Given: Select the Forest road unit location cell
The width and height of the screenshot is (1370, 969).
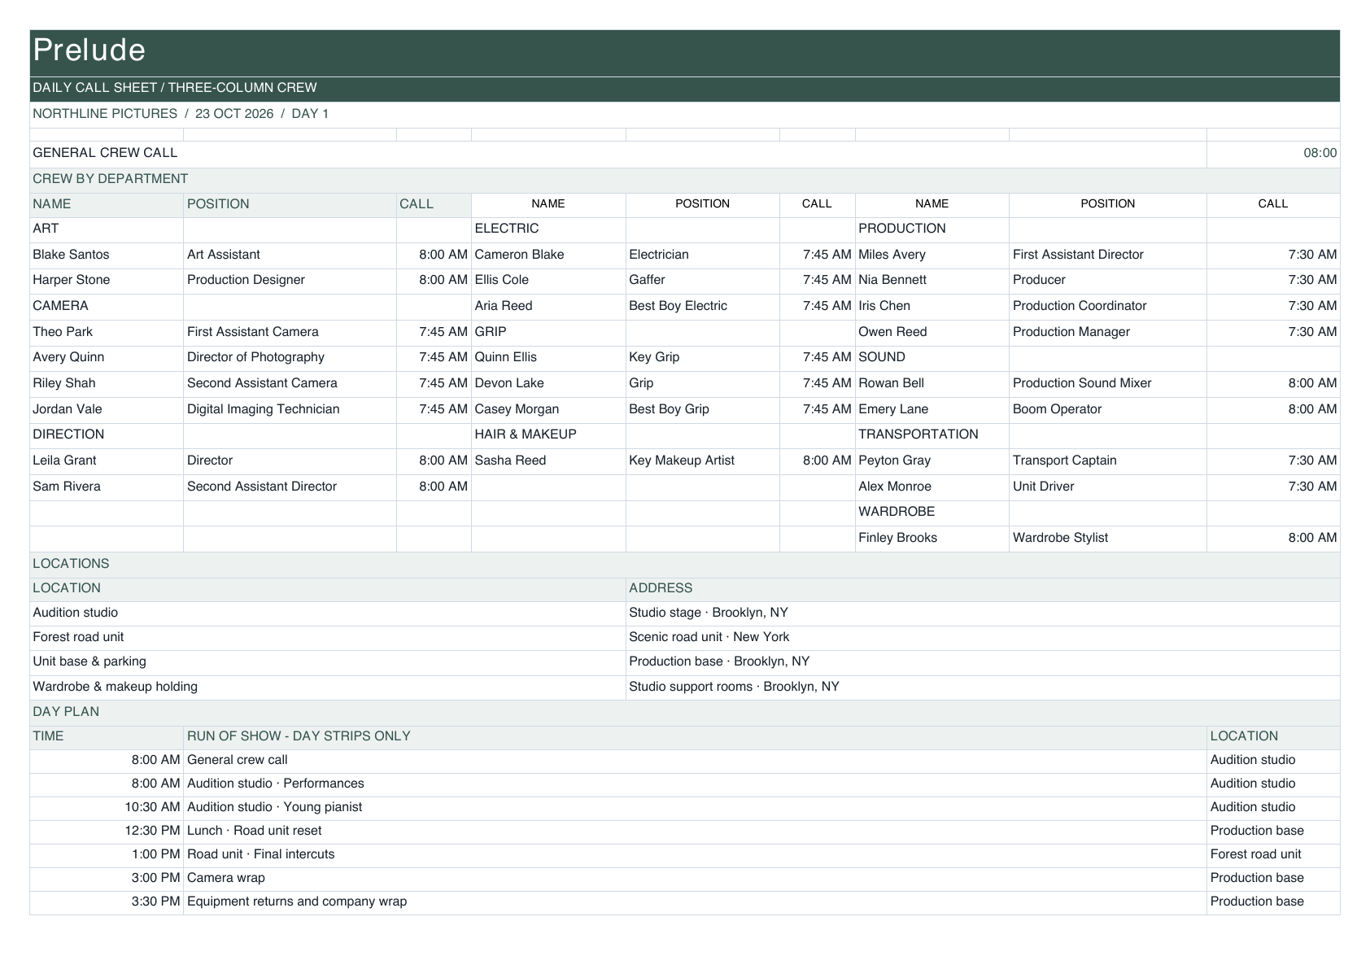Looking at the screenshot, I should [328, 637].
